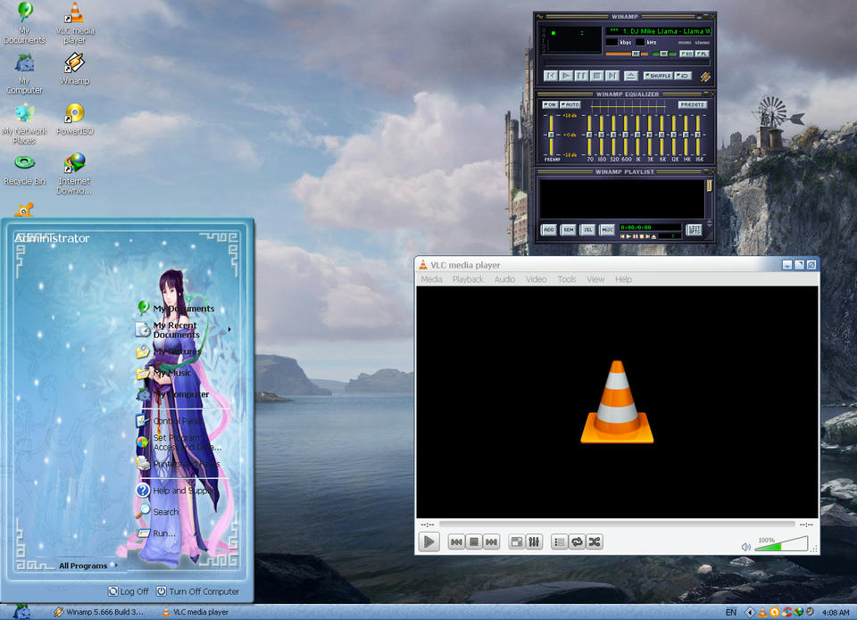Open the equalizer PRESETS menu

[693, 104]
